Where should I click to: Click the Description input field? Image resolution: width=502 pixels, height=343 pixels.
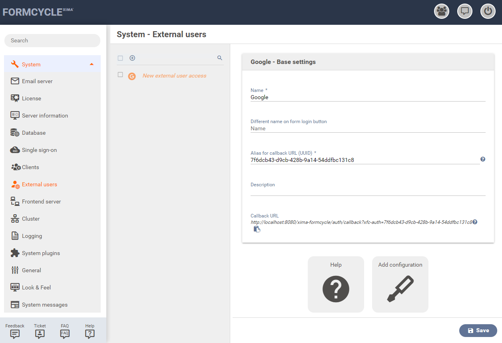coord(368,191)
